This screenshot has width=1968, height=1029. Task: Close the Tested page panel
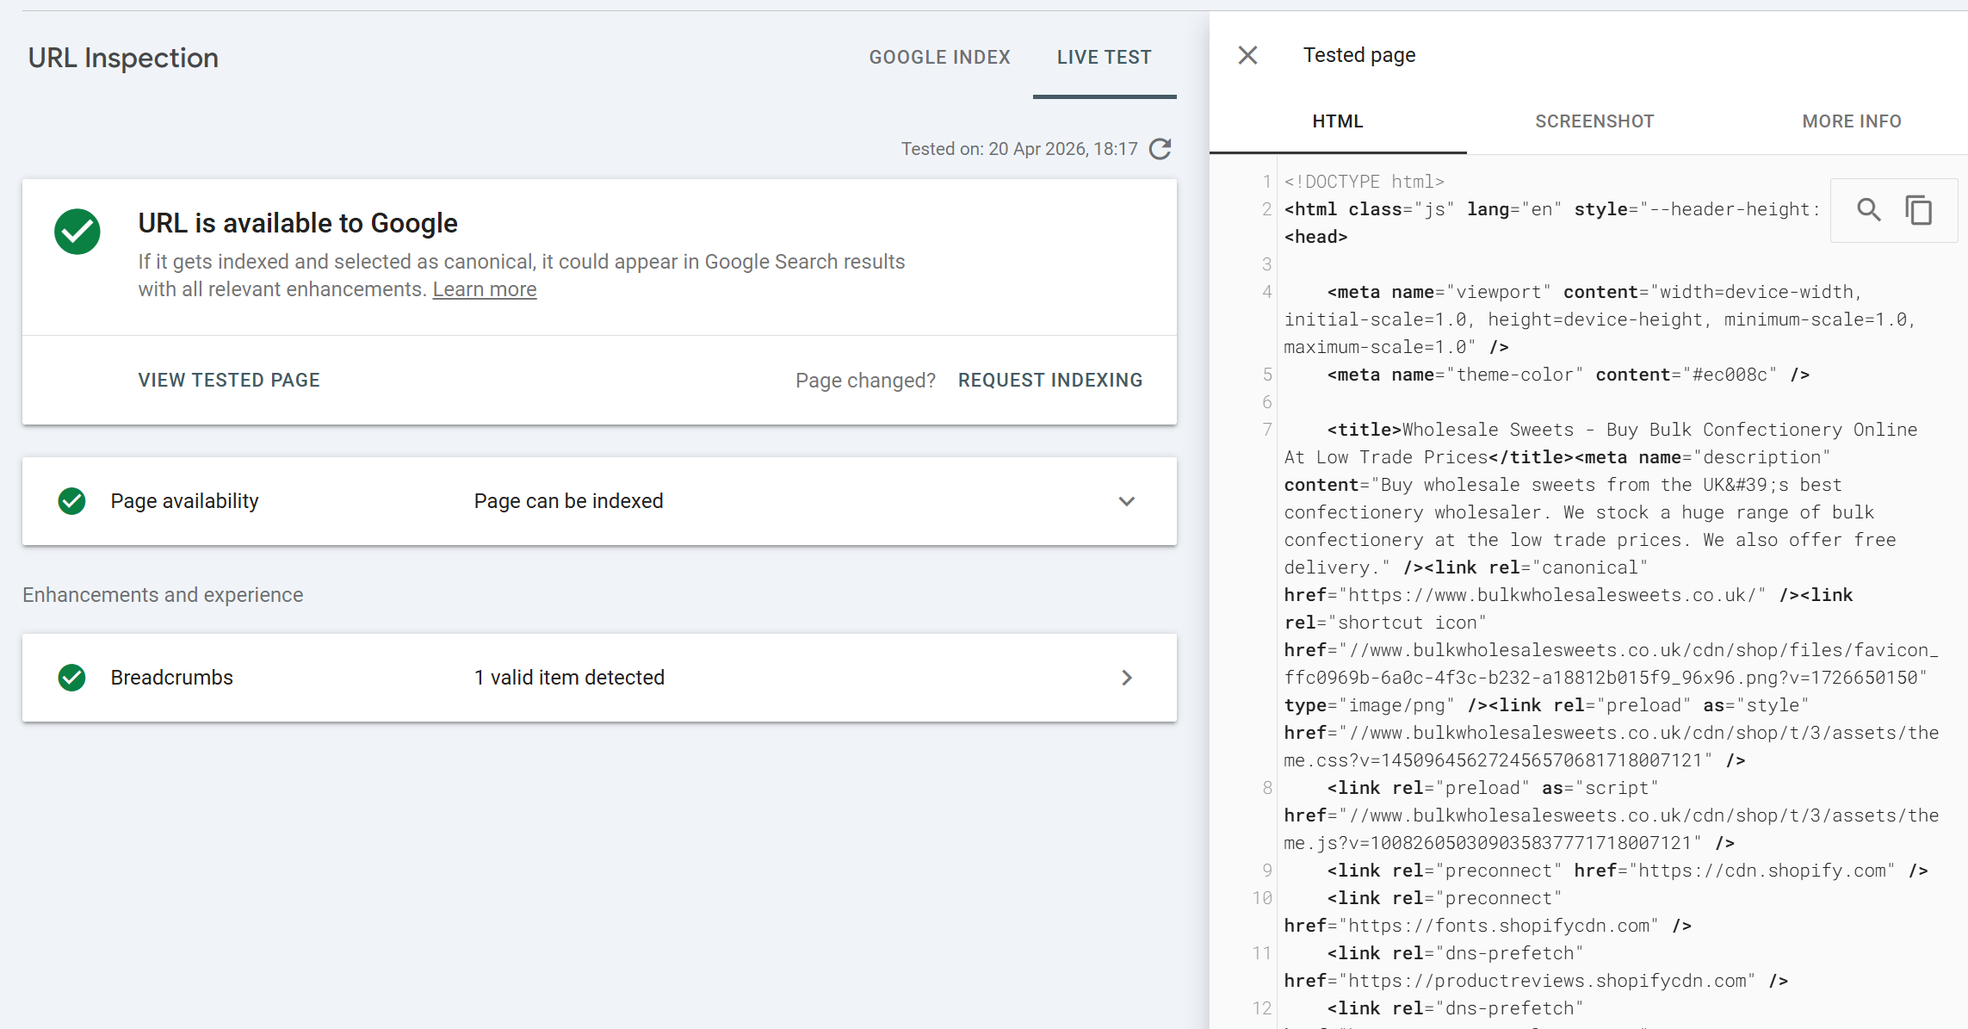pos(1247,55)
